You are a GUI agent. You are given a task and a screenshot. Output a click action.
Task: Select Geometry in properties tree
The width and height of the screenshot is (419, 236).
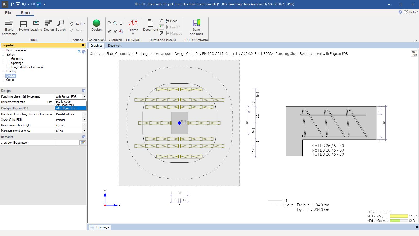click(x=17, y=59)
